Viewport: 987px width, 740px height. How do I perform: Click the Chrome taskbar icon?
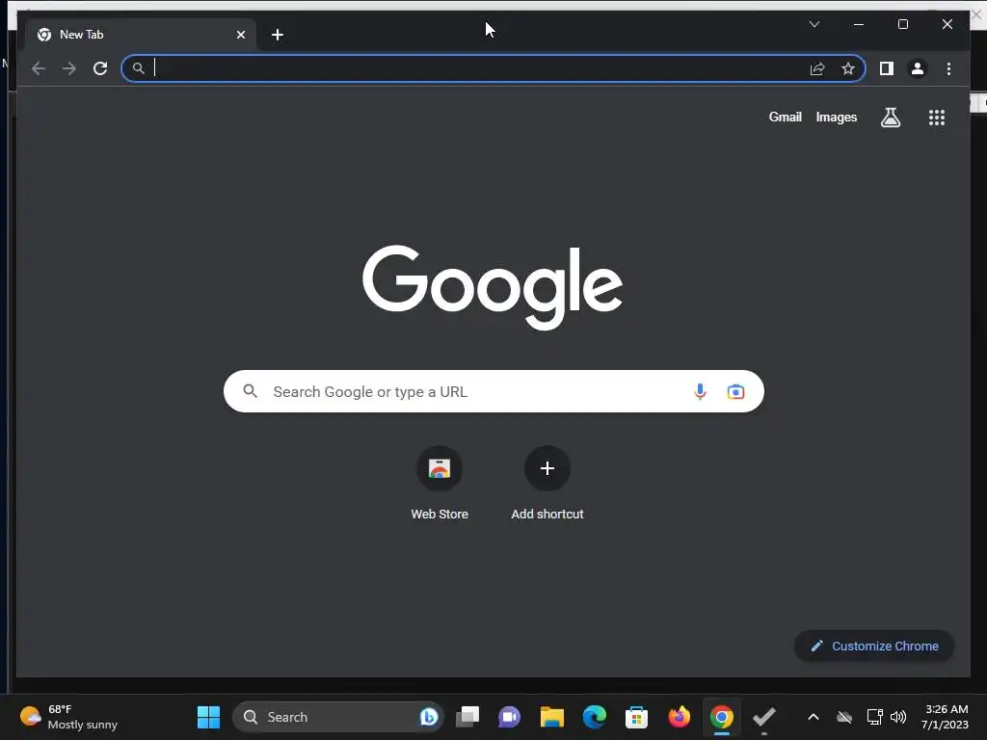(x=721, y=717)
